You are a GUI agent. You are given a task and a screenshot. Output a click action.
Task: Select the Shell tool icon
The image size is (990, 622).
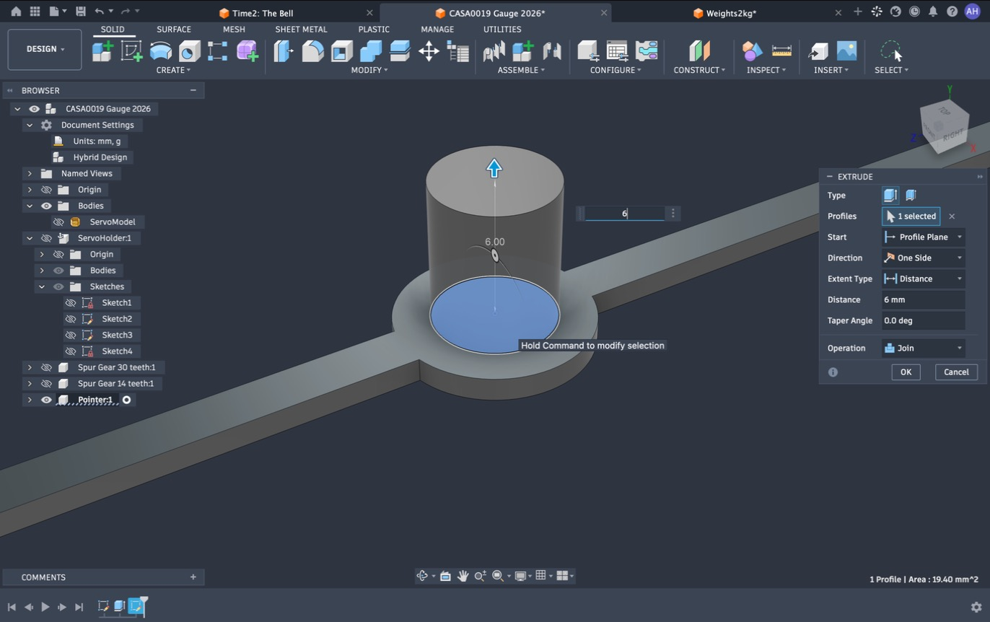coord(341,51)
